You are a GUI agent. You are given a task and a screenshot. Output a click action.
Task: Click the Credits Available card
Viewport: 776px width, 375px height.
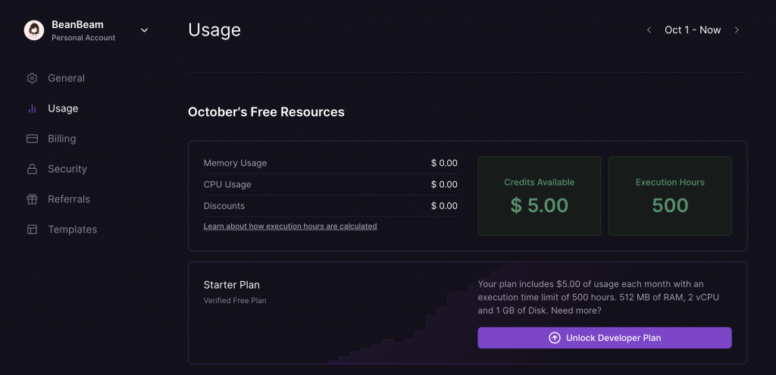539,195
